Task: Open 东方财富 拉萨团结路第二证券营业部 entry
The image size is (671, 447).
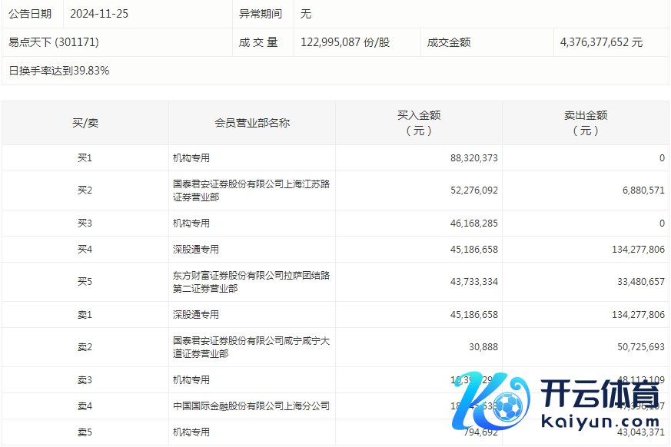Action: [251, 282]
